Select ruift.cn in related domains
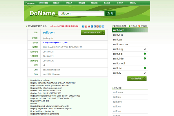Viewport: 174px width, 116px height. [117, 40]
